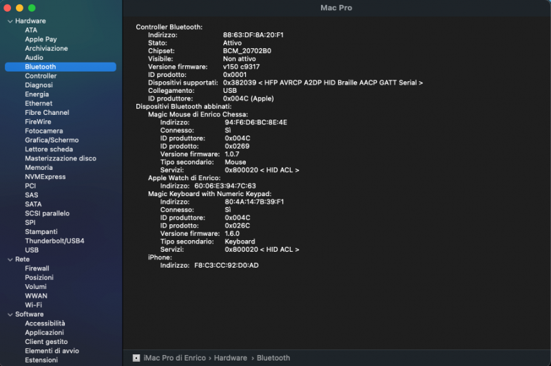
Task: Select SPI in the sidebar
Action: coord(30,222)
